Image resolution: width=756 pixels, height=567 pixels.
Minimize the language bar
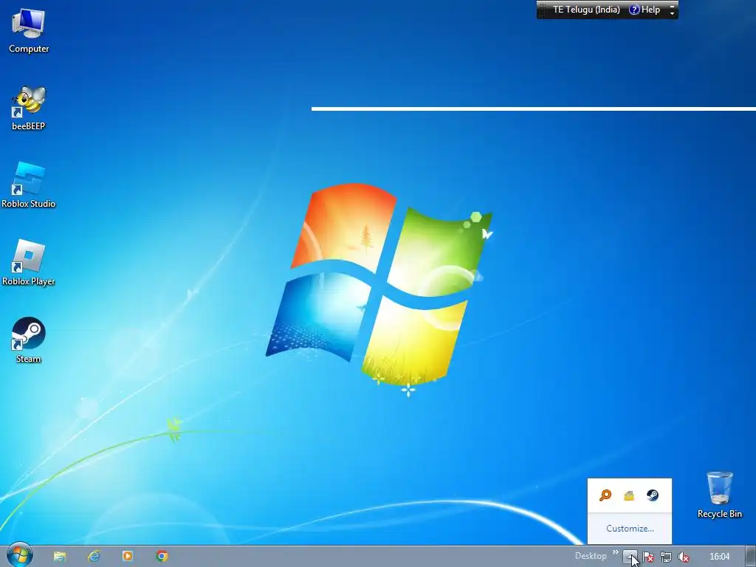click(672, 6)
